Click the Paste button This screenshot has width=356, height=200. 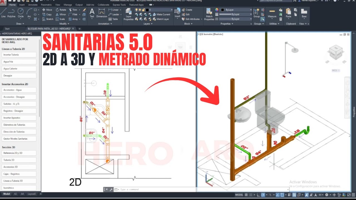click(x=288, y=13)
